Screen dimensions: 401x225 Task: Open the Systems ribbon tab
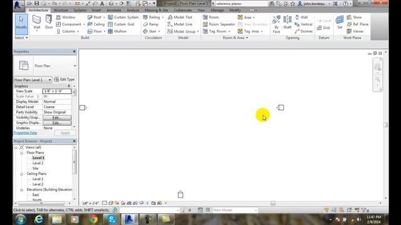pyautogui.click(x=80, y=10)
